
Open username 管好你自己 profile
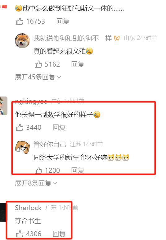tap(50, 144)
